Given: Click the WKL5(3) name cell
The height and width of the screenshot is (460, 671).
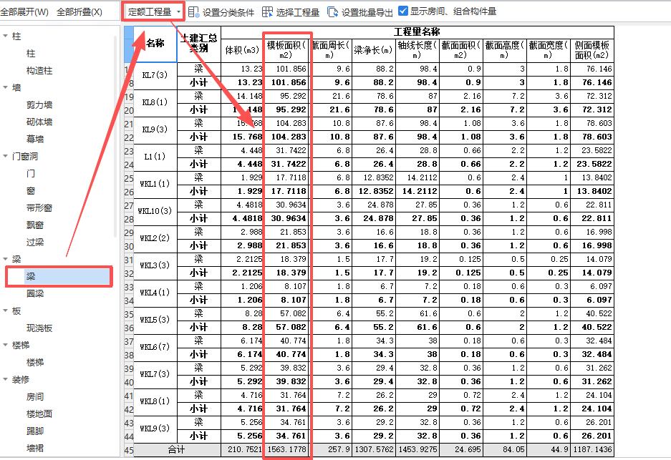Looking at the screenshot, I should tap(155, 320).
